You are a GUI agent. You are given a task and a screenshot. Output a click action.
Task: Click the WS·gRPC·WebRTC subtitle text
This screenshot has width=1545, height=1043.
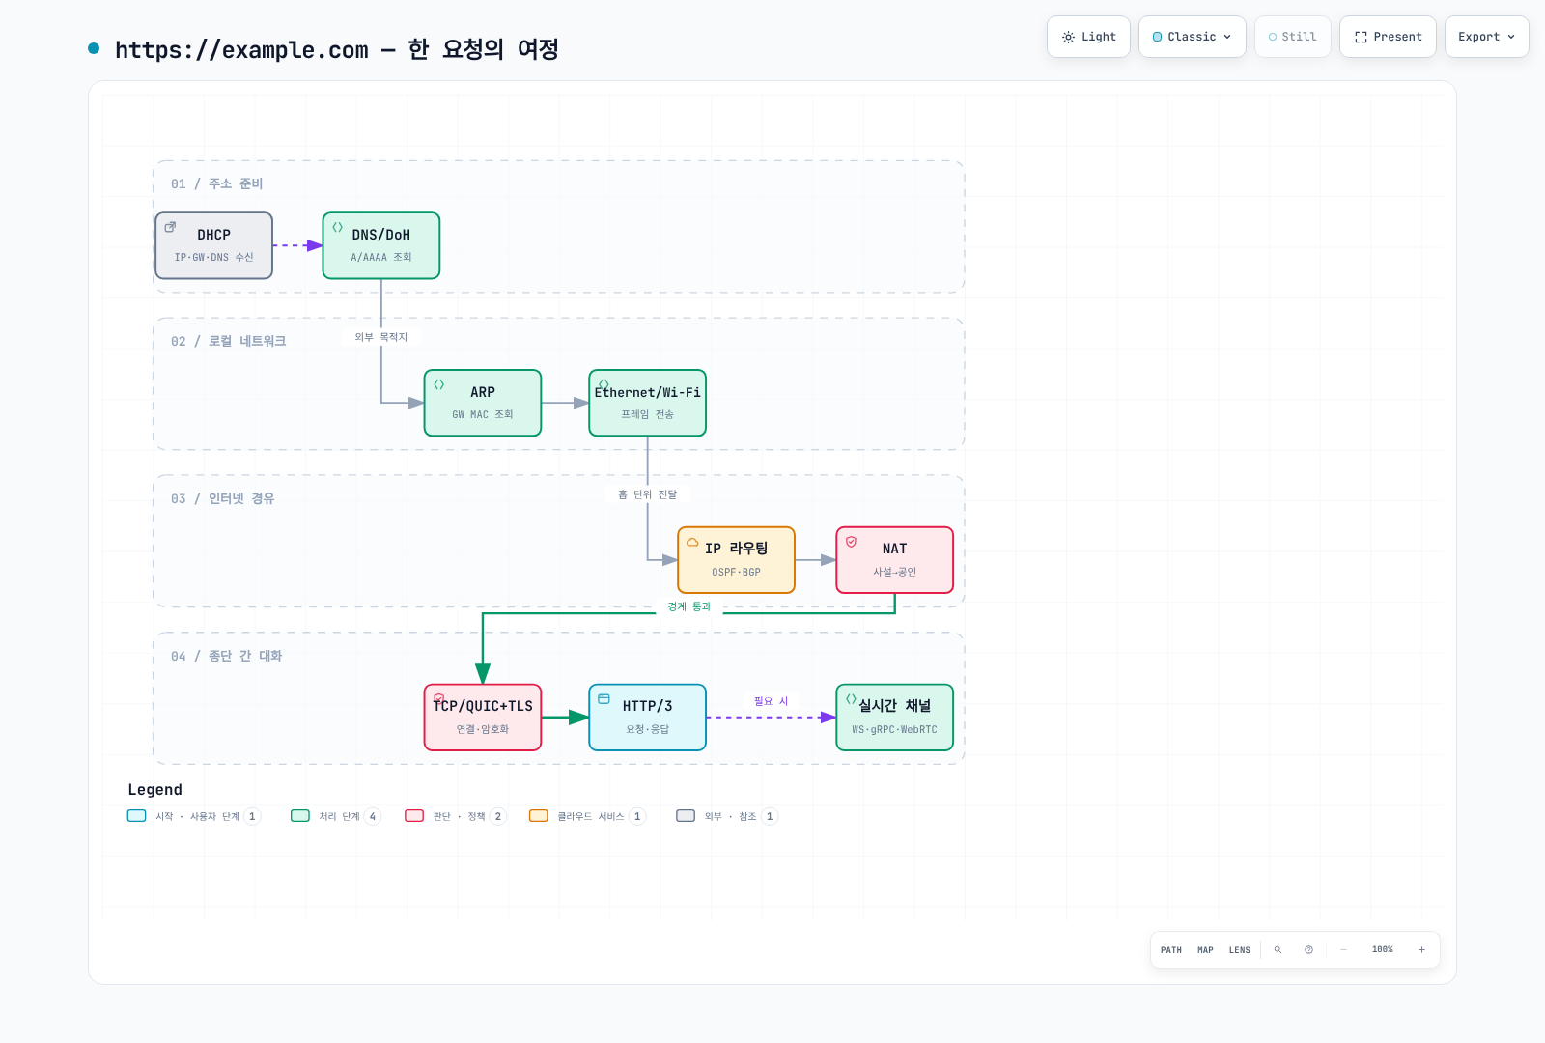click(894, 730)
